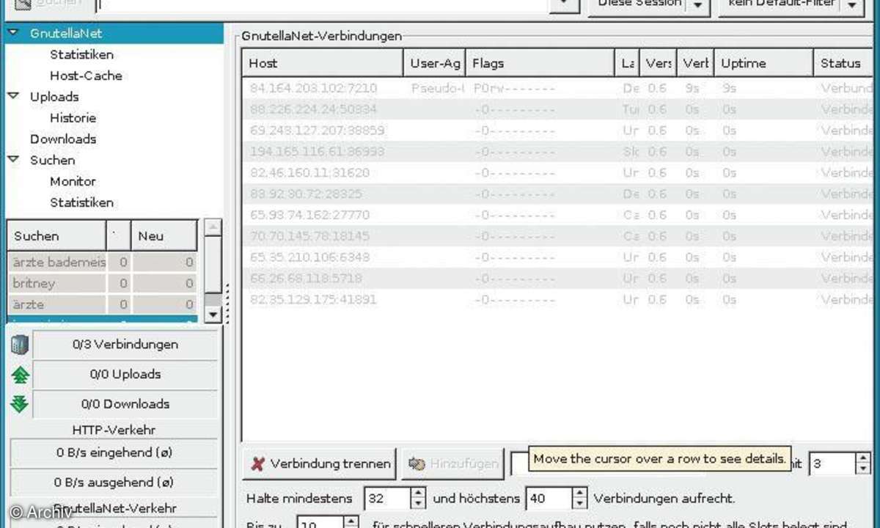Click the Hinzufügen button
This screenshot has width=880, height=528.
pos(453,463)
